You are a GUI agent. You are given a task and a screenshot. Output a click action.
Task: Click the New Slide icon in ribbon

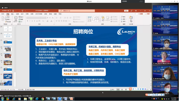pos(16,19)
